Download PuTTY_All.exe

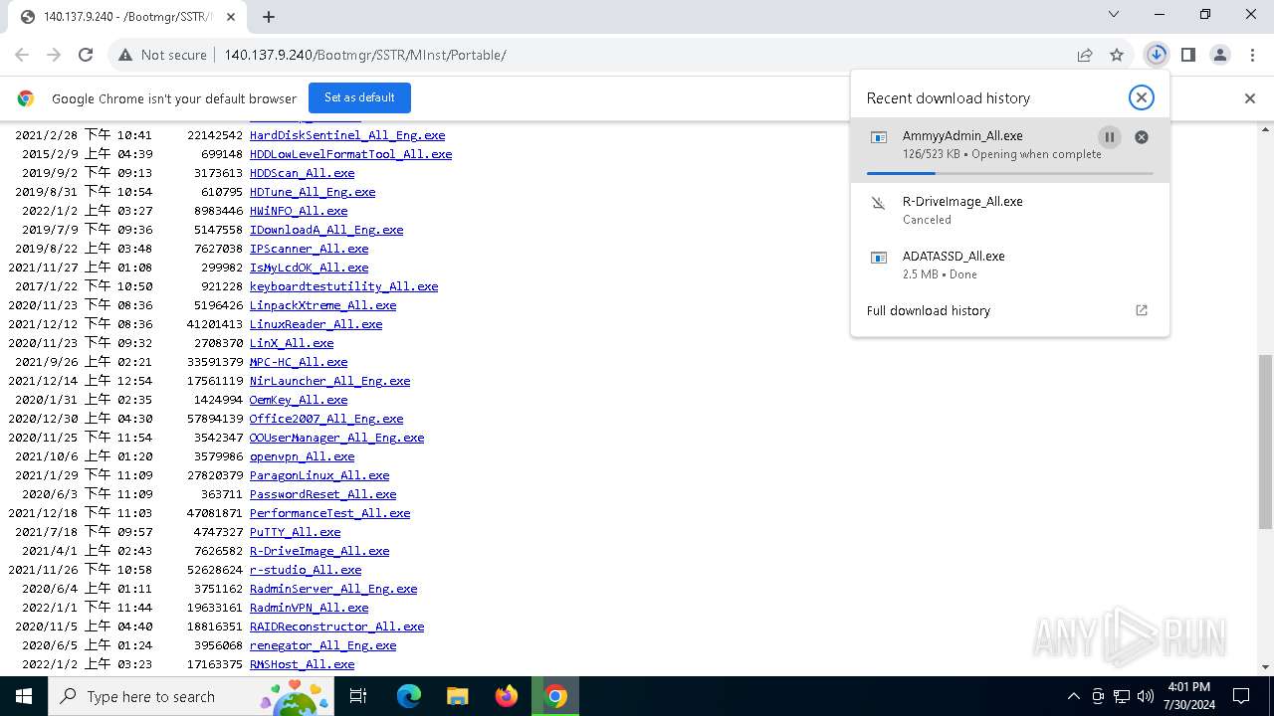point(295,532)
